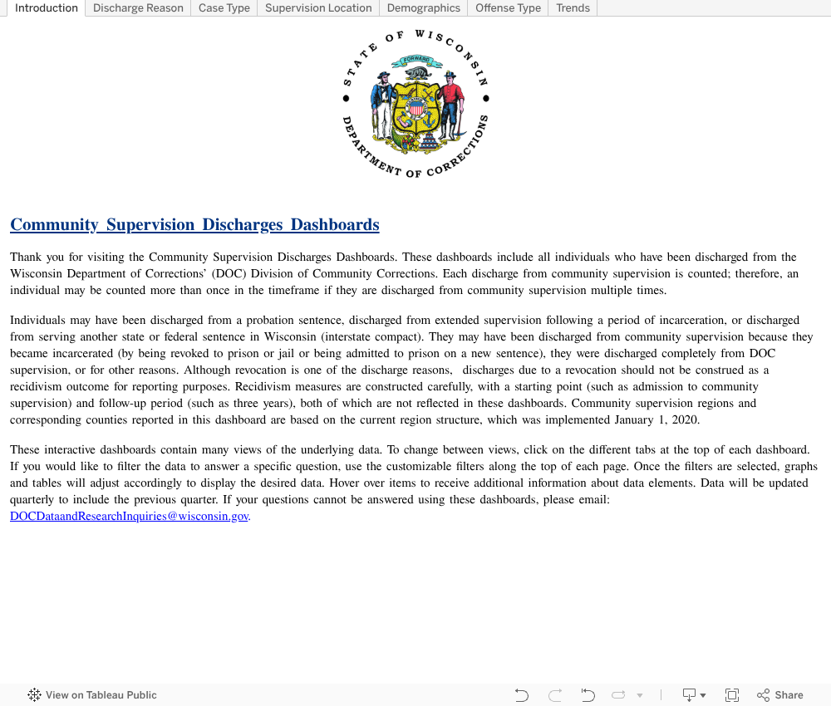
Task: Switch to the Discharge Reason tab
Action: click(x=138, y=8)
